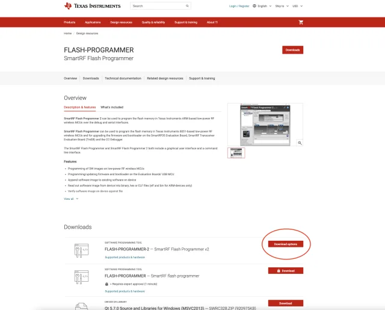Select the small product screenshot thumbnail

236,152
